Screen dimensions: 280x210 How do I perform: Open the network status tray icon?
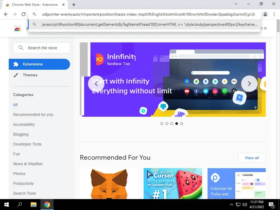pos(238,205)
